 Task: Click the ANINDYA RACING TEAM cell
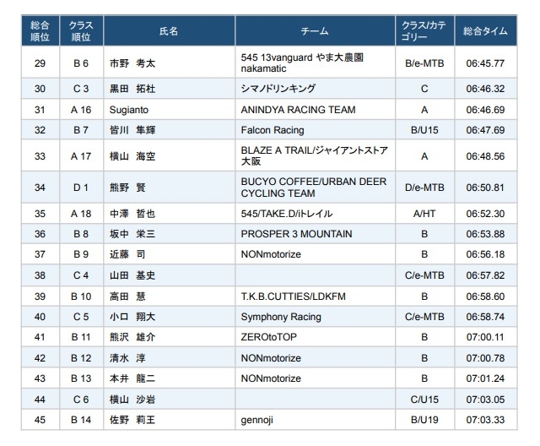coord(298,110)
